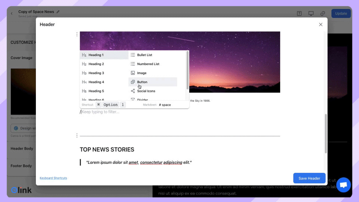Viewport: 359px width, 202px height.
Task: Go back with the left arrow
Action: pyautogui.click(x=12, y=13)
